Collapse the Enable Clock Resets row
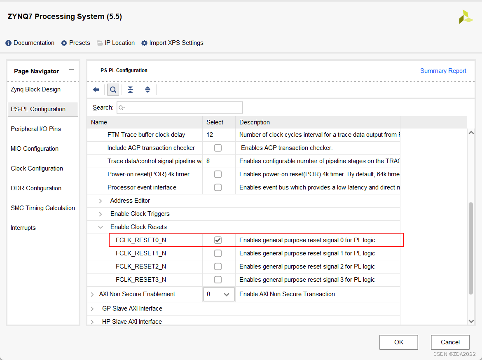The image size is (482, 360). click(x=101, y=227)
